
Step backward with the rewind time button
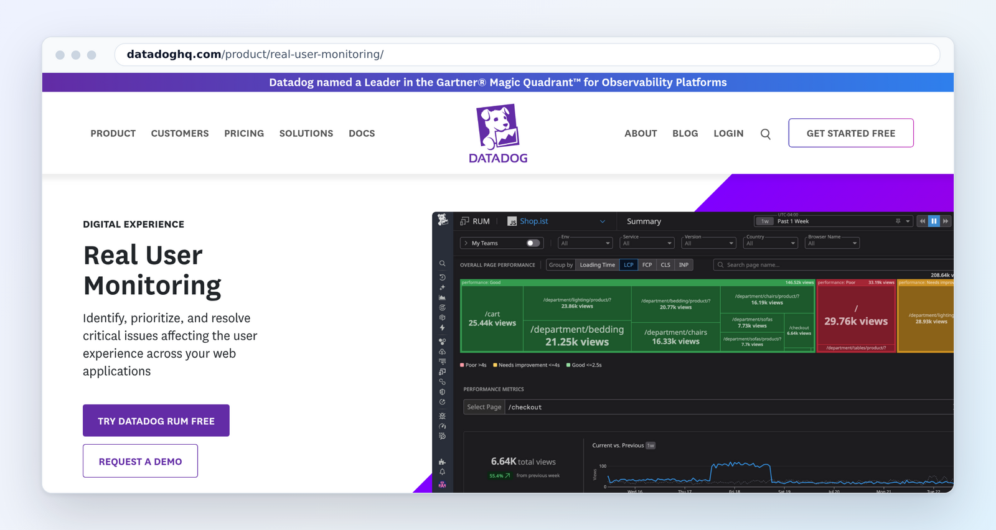[x=923, y=221]
